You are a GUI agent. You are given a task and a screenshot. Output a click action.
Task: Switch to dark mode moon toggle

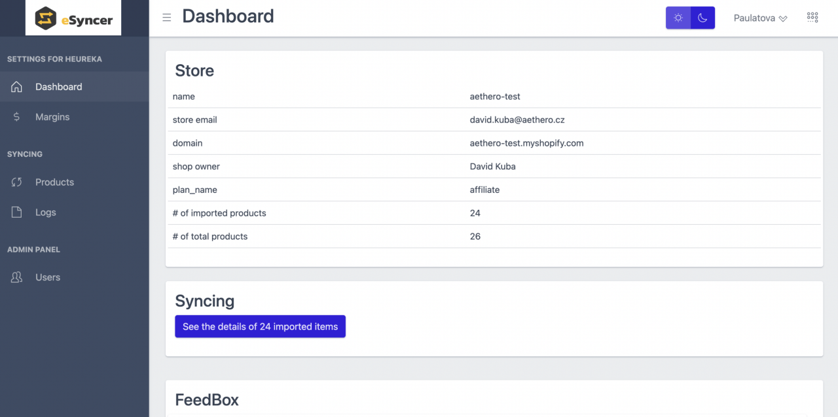(x=702, y=18)
